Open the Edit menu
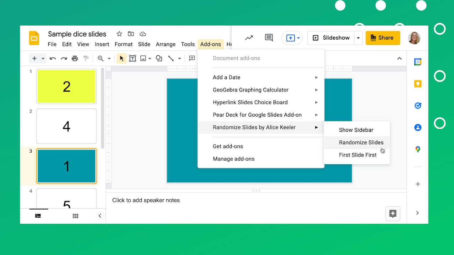 pyautogui.click(x=67, y=44)
